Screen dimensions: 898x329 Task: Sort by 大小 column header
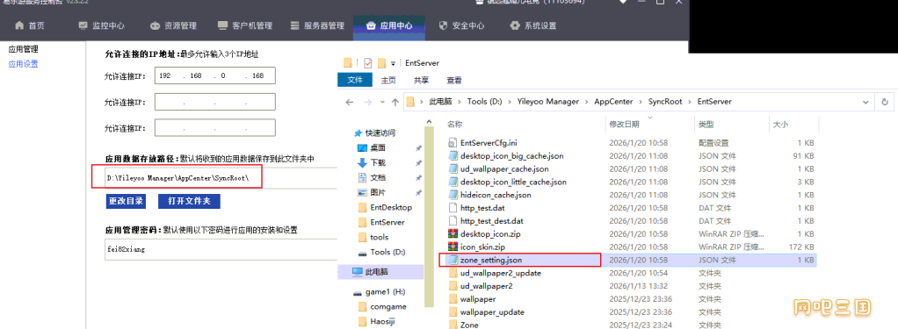780,124
